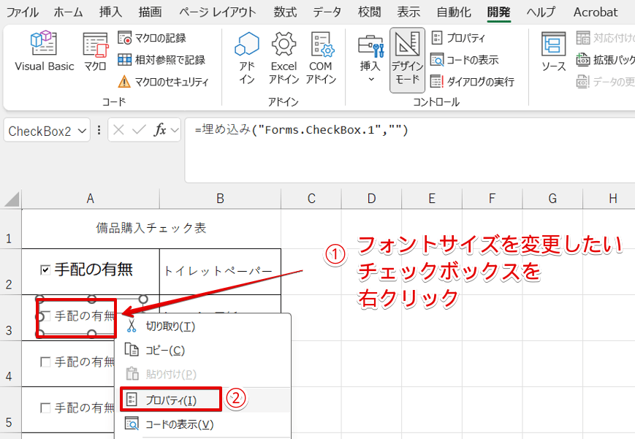Viewport: 635px width, 439px height.
Task: Open the Visual Basic editor
Action: [x=44, y=51]
